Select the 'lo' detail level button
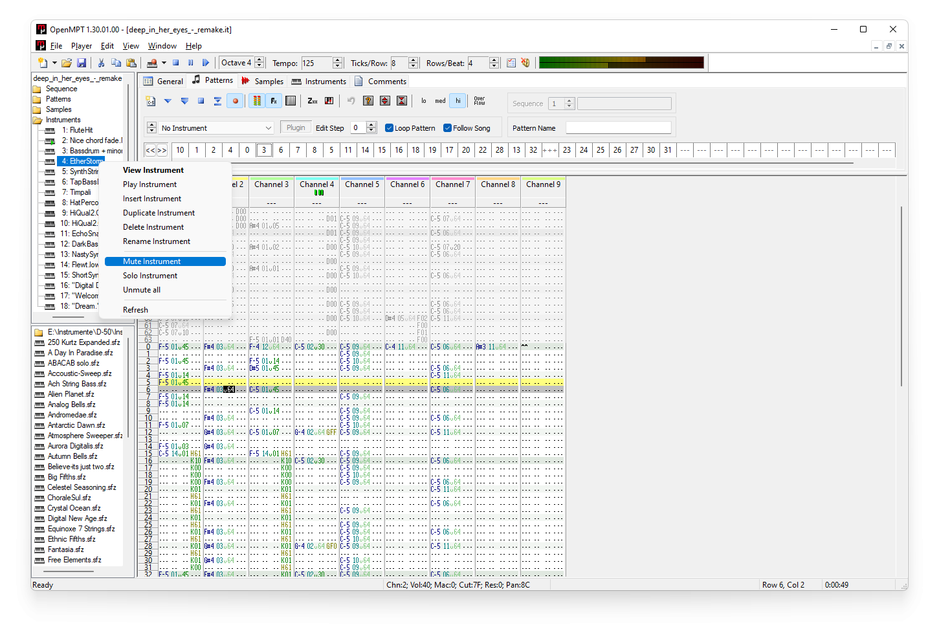939x642 pixels. coord(424,101)
